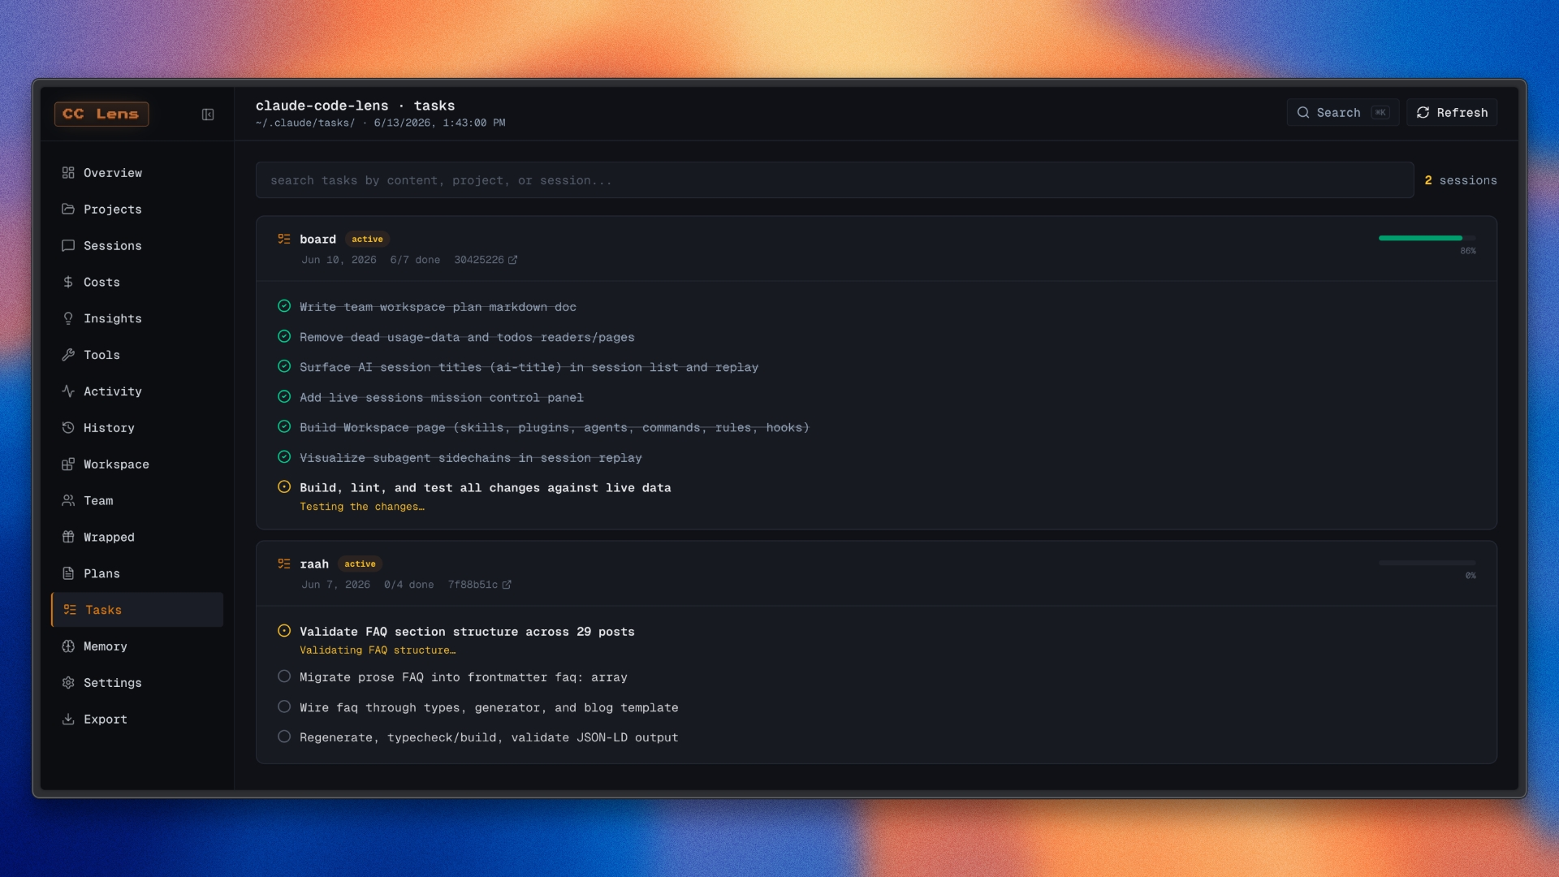This screenshot has height=877, width=1559.
Task: Click the Overview grid icon
Action: [68, 173]
